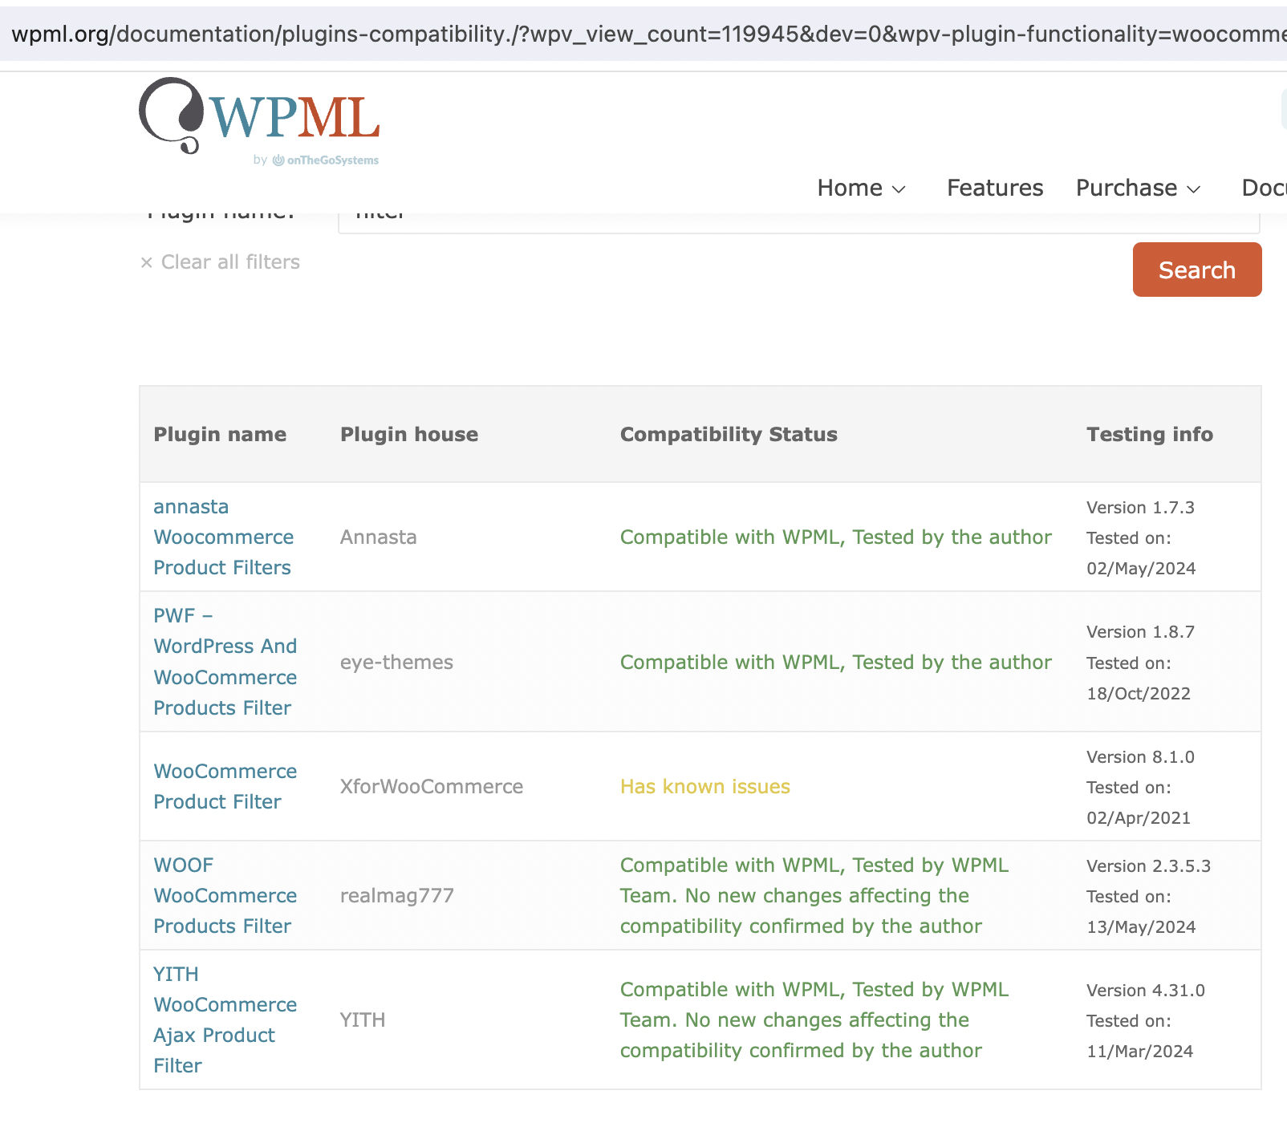Image resolution: width=1287 pixels, height=1131 pixels.
Task: Click Version 4.31.0 testing info
Action: pos(1146,991)
